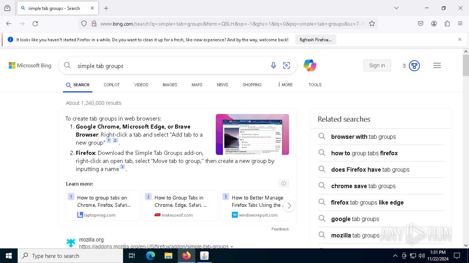The width and height of the screenshot is (469, 263).
Task: Switch to the COPILOT tab
Action: point(112,85)
